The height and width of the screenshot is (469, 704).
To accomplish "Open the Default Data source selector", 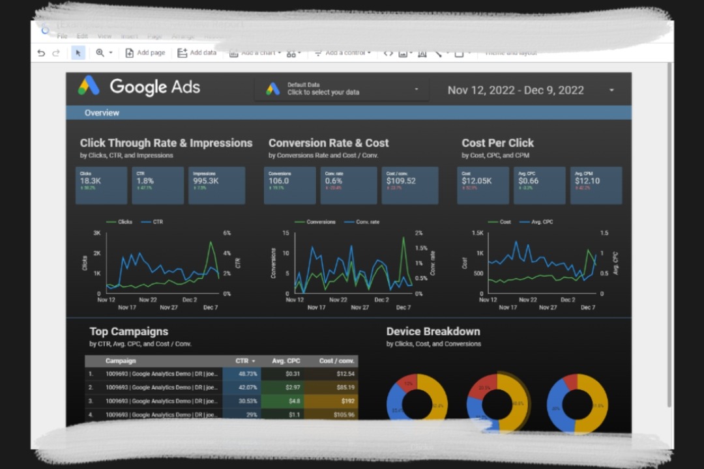I will (x=342, y=89).
